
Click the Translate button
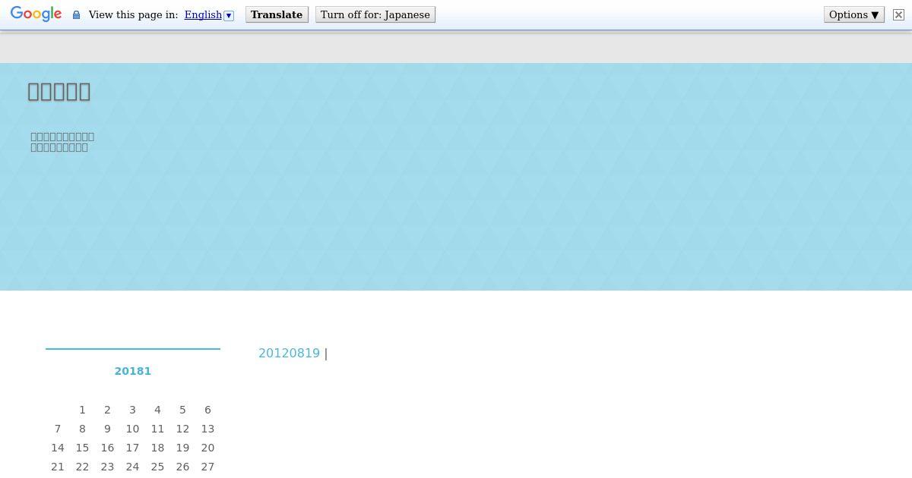coord(277,14)
